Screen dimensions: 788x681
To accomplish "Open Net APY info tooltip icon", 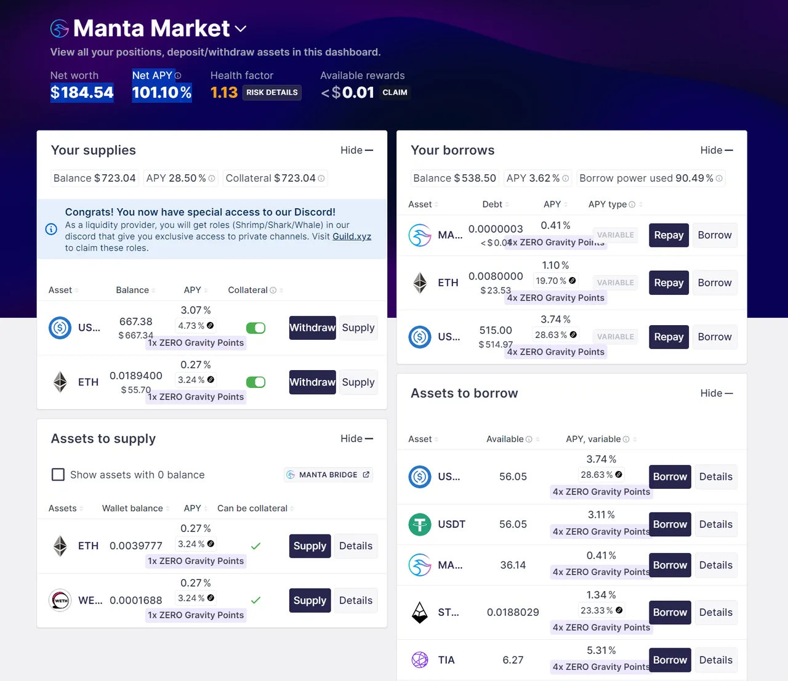I will pos(178,76).
